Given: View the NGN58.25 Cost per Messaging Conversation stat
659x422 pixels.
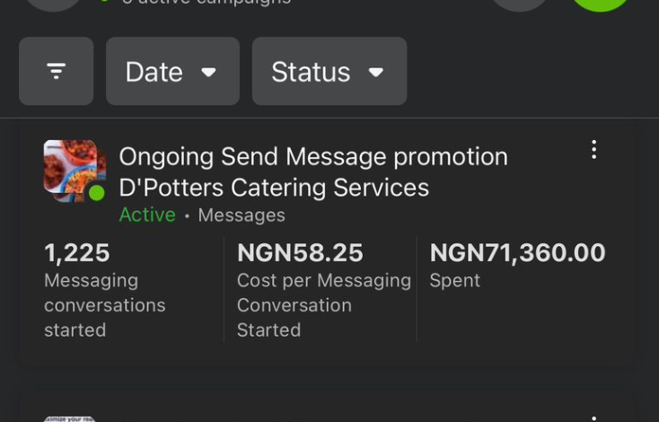Looking at the screenshot, I should pos(323,290).
